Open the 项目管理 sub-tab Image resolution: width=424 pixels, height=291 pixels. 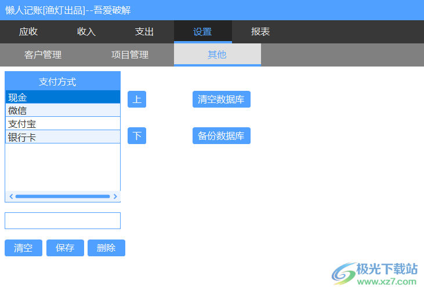click(x=130, y=55)
